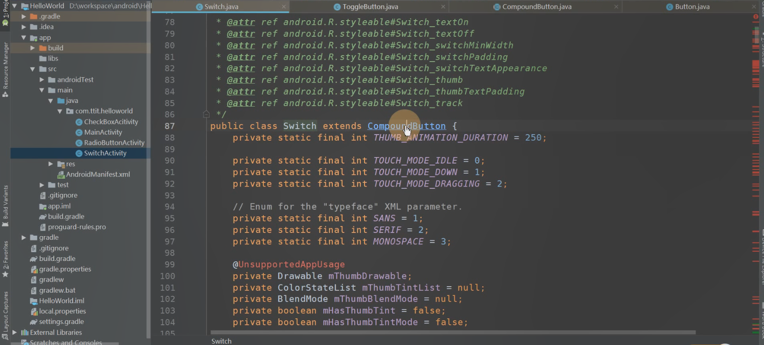Click the AndroidManifest.xml file icon
Viewport: 764px width, 345px height.
[x=61, y=175]
